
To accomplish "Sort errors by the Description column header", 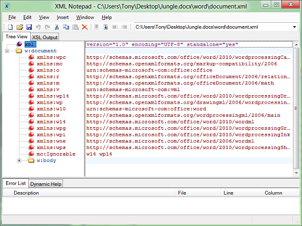I will point(93,193).
